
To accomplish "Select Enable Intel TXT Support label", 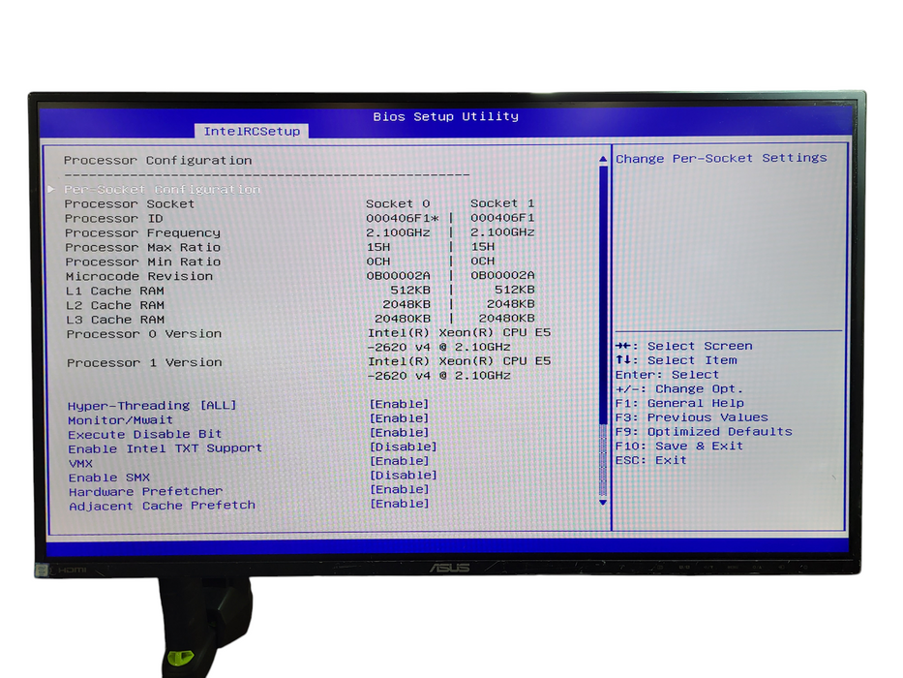I will pos(166,448).
